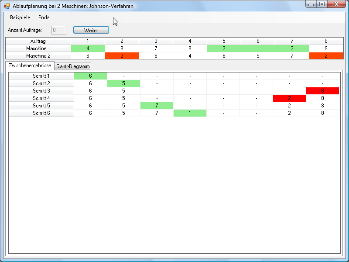Select the Zwischenergebnisse tab

coord(30,65)
